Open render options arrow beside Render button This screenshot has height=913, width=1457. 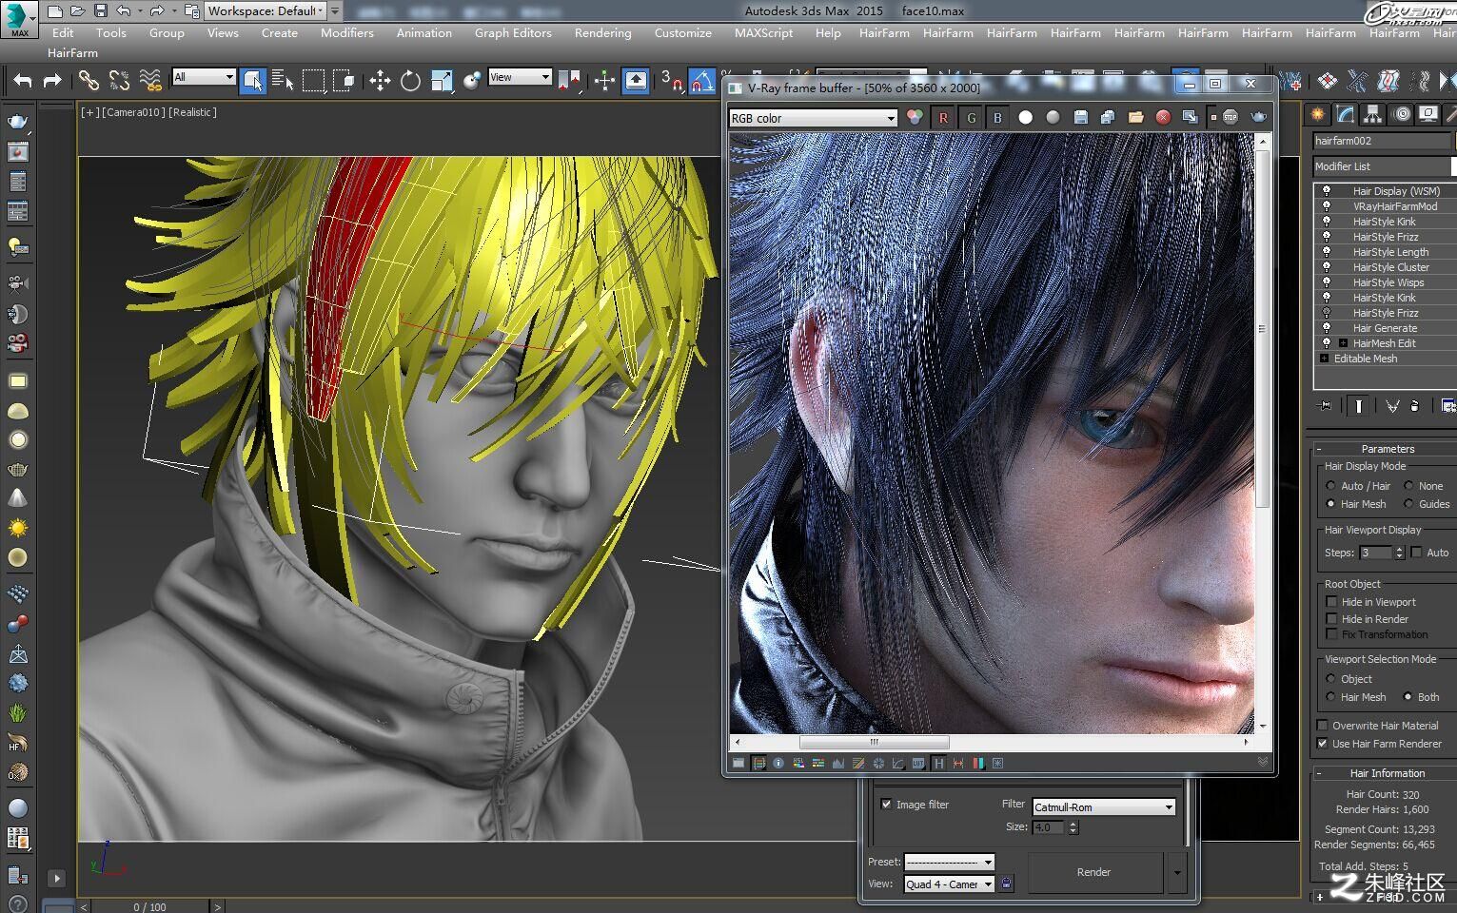(x=1177, y=872)
